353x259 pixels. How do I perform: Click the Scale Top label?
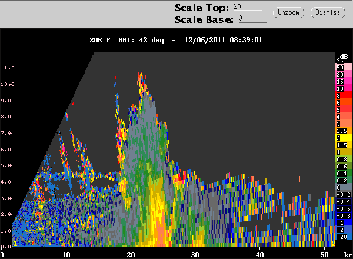202,8
